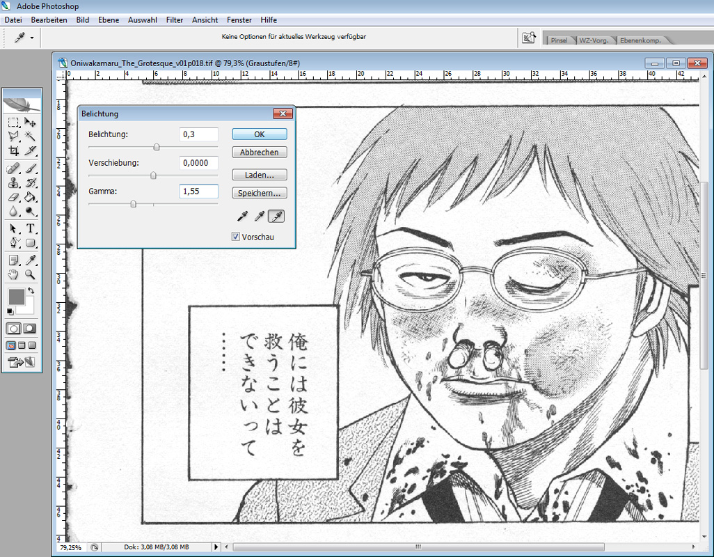714x557 pixels.
Task: Open the tool preset picker dropdown
Action: (32, 38)
